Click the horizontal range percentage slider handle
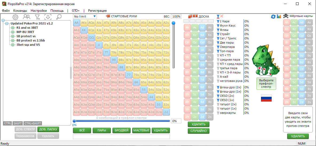This screenshot has width=316, height=146. (74, 121)
